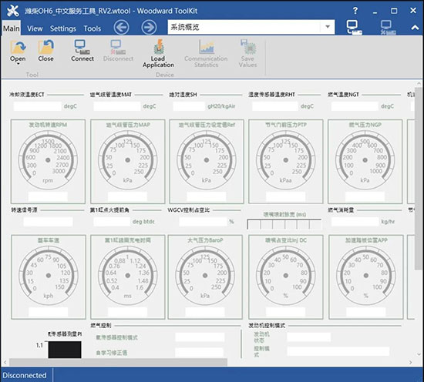Viewport: 424px width, 382px height.
Task: Click the ECT coolant temperature value field
Action: (38, 106)
